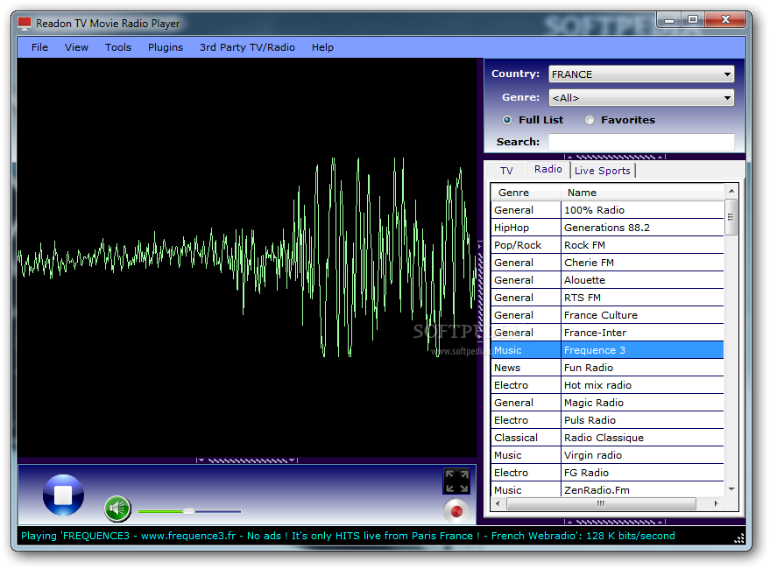The width and height of the screenshot is (770, 569).
Task: Click the channel list scroll up arrow
Action: pyautogui.click(x=731, y=191)
